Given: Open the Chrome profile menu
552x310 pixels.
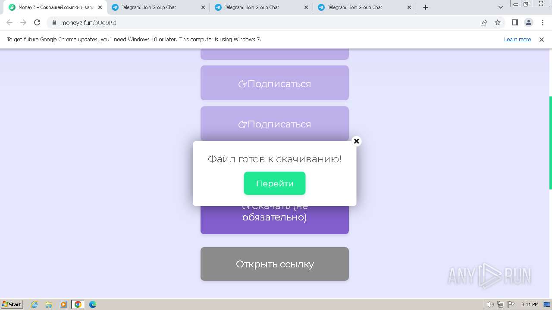Looking at the screenshot, I should pos(528,22).
